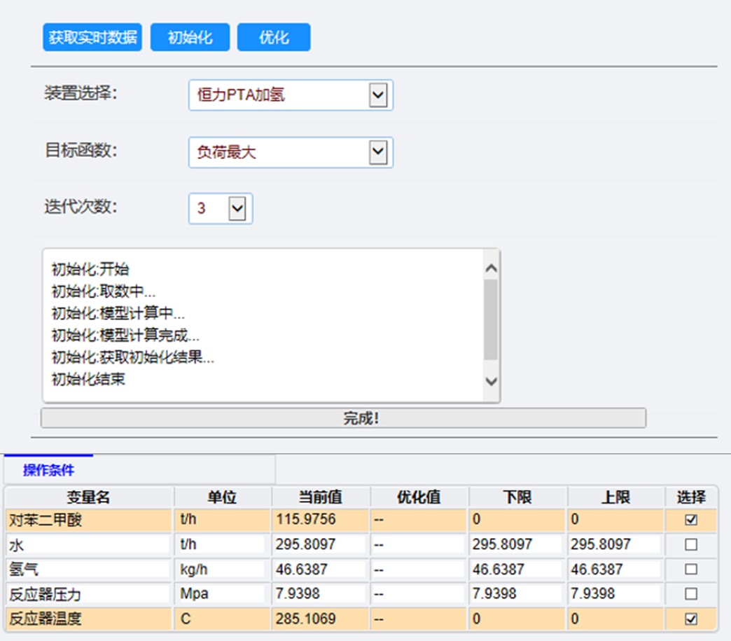Edit the 氢气 upper limit field
This screenshot has width=731, height=641.
(x=615, y=570)
